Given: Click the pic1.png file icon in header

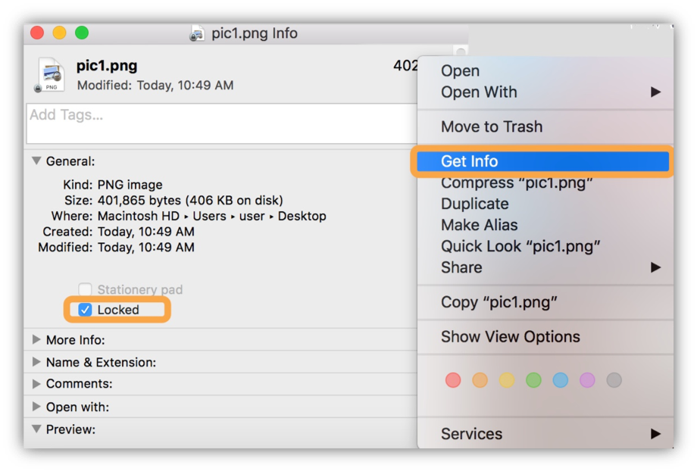Looking at the screenshot, I should pos(50,75).
